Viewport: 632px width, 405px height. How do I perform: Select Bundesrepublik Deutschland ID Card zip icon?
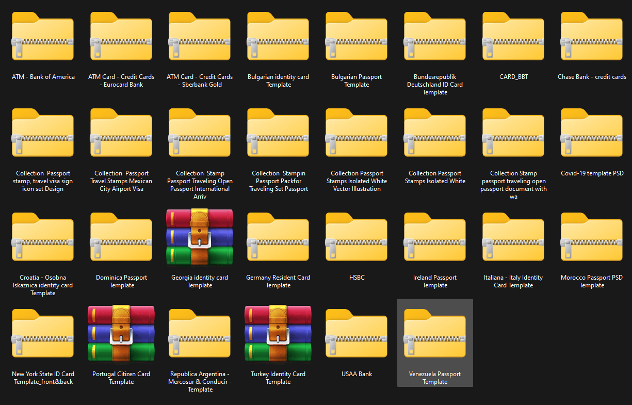tap(435, 36)
